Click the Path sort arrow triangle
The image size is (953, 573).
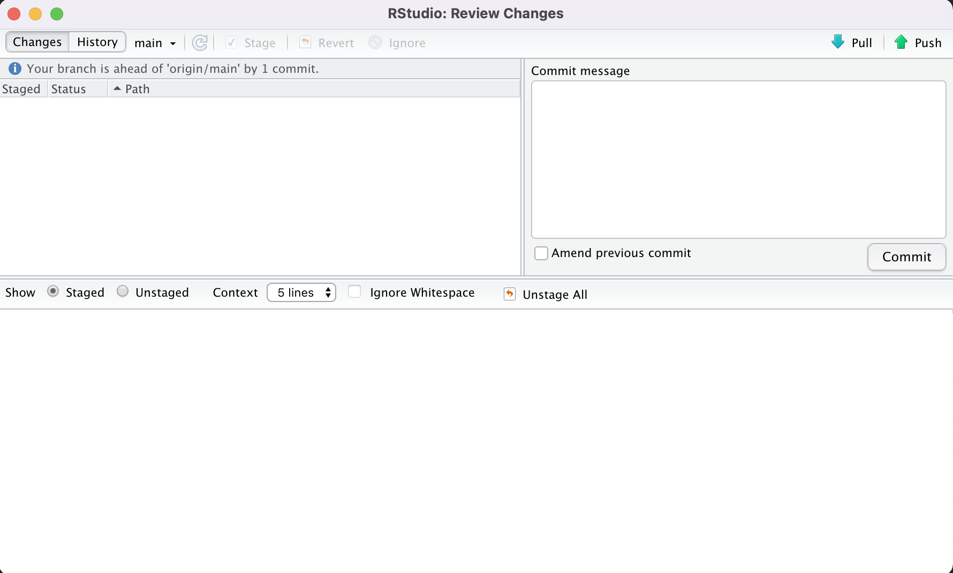(x=117, y=88)
